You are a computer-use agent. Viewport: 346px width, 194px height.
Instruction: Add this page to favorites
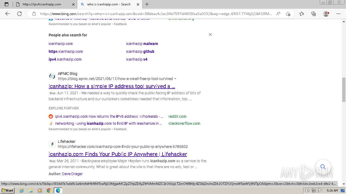[x=288, y=14]
